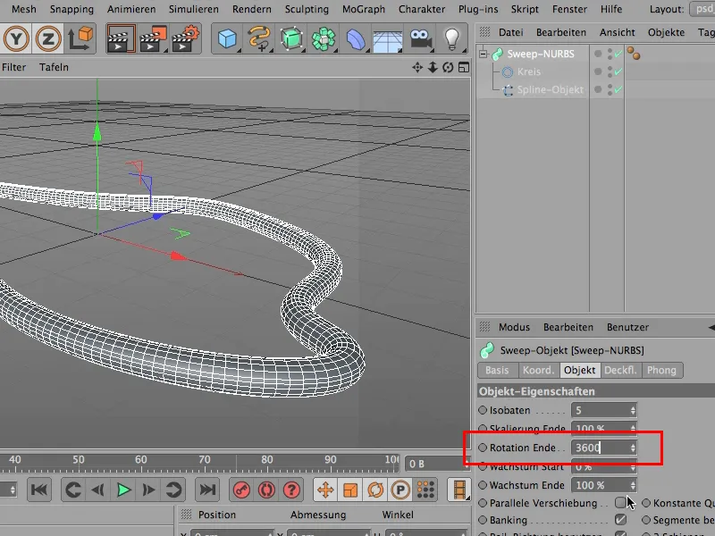The image size is (715, 536).
Task: Switch to the Basis tab
Action: tap(497, 370)
